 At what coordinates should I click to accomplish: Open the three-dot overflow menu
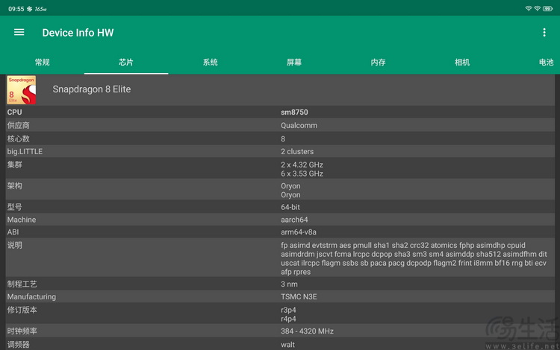(x=544, y=33)
